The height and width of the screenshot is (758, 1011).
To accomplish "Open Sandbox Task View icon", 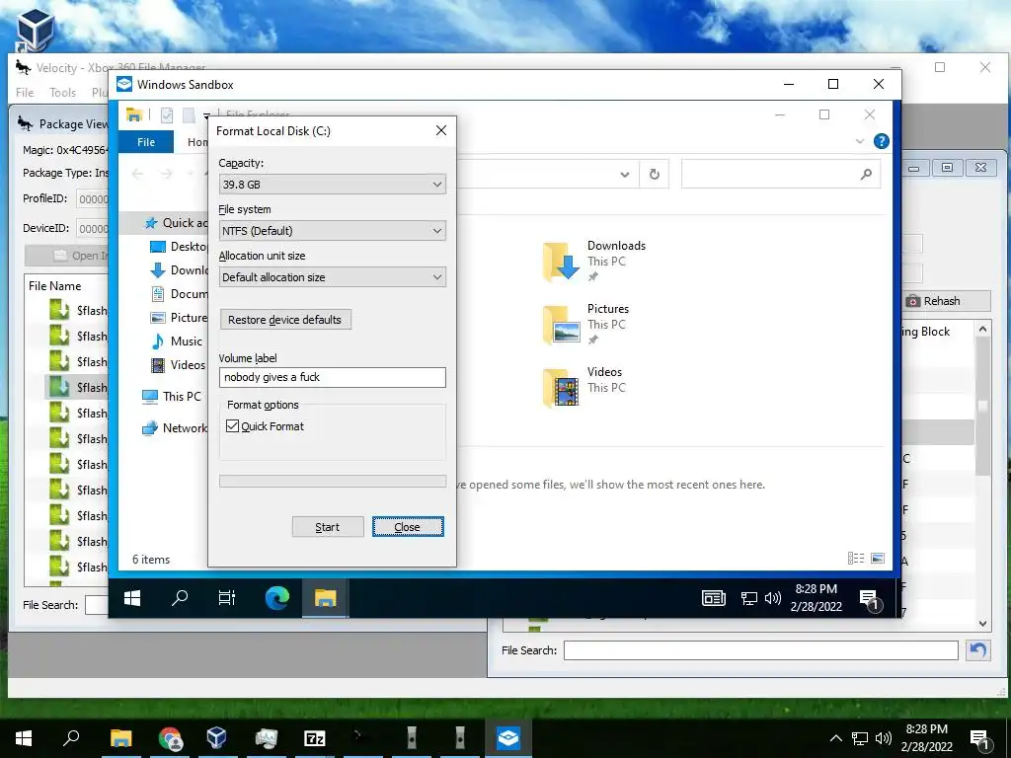I will pyautogui.click(x=227, y=598).
